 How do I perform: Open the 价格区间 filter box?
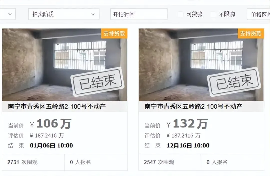(x=259, y=14)
